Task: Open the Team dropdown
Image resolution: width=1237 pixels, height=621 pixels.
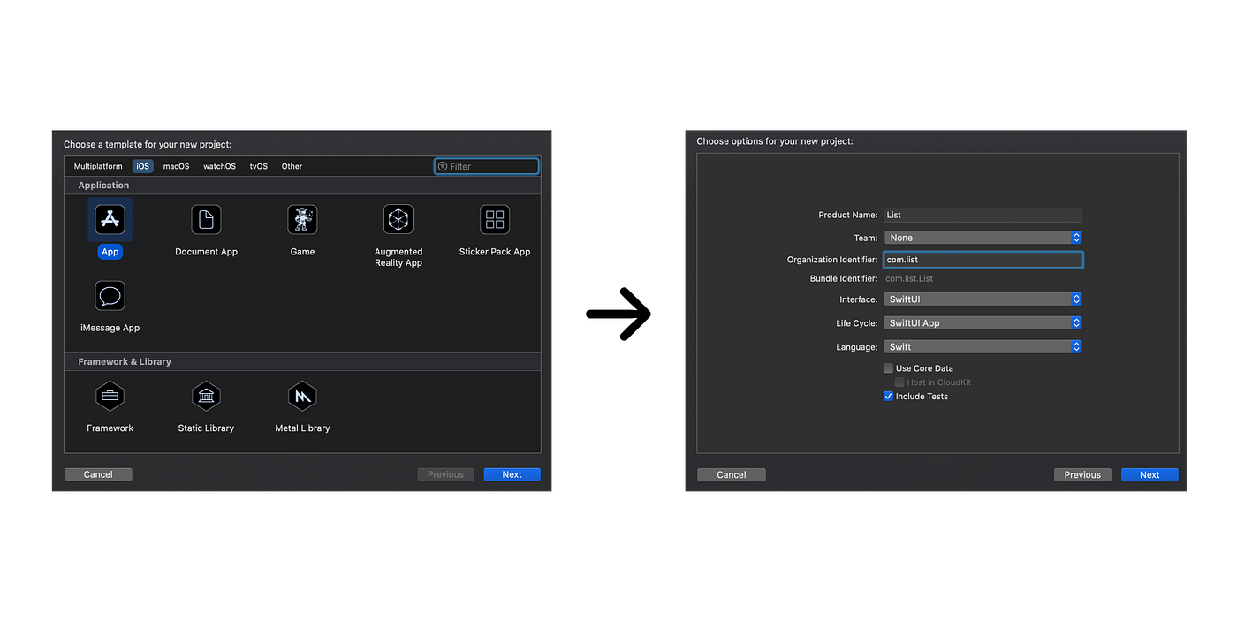Action: pos(983,237)
